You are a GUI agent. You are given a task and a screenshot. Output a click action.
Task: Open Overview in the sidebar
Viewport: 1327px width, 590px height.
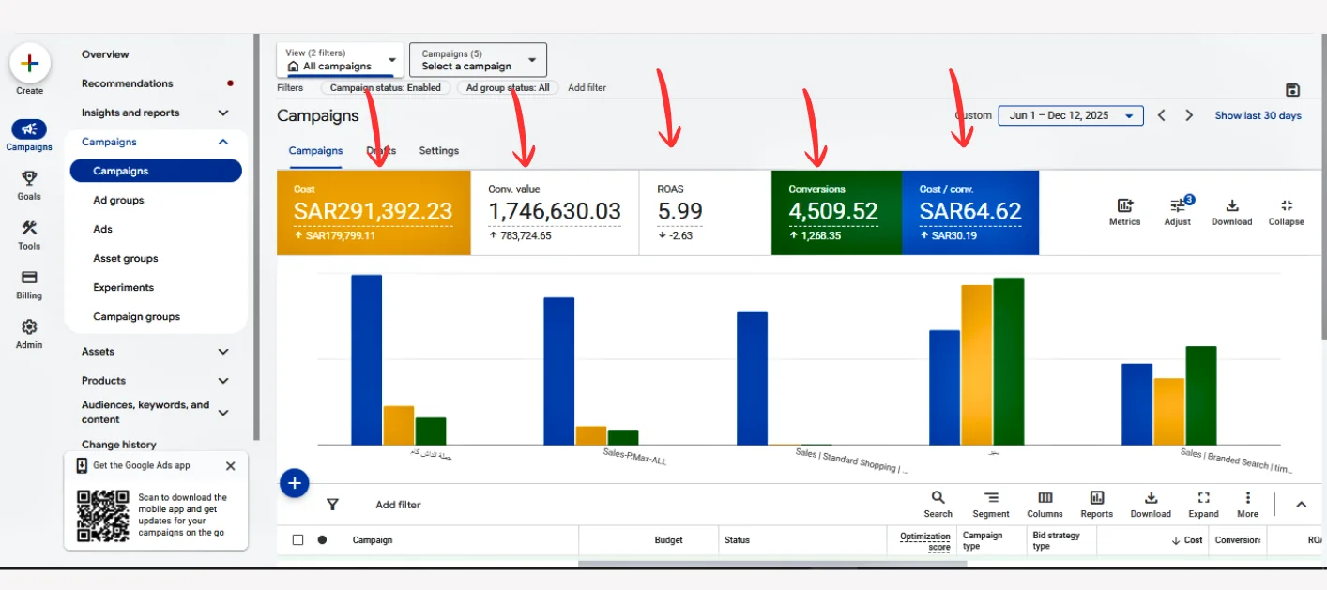(105, 54)
